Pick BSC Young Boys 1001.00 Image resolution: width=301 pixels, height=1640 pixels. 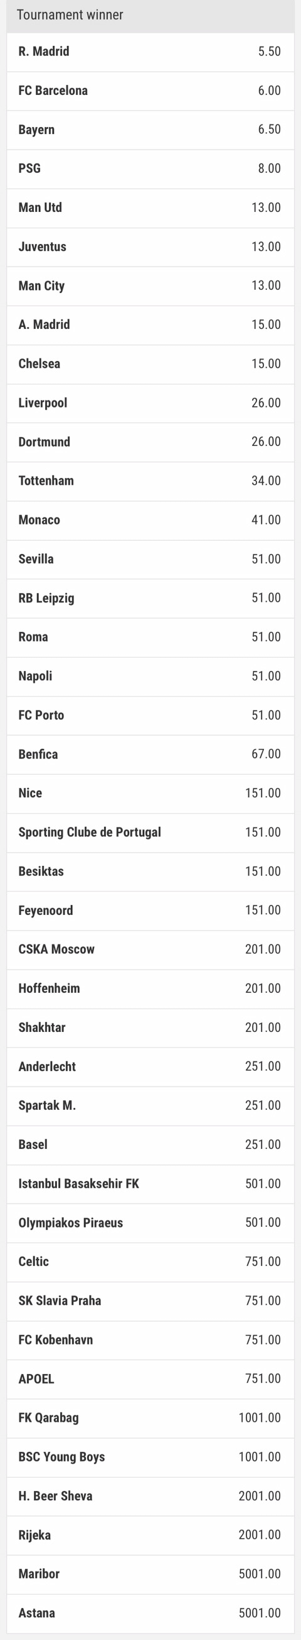150,1456
